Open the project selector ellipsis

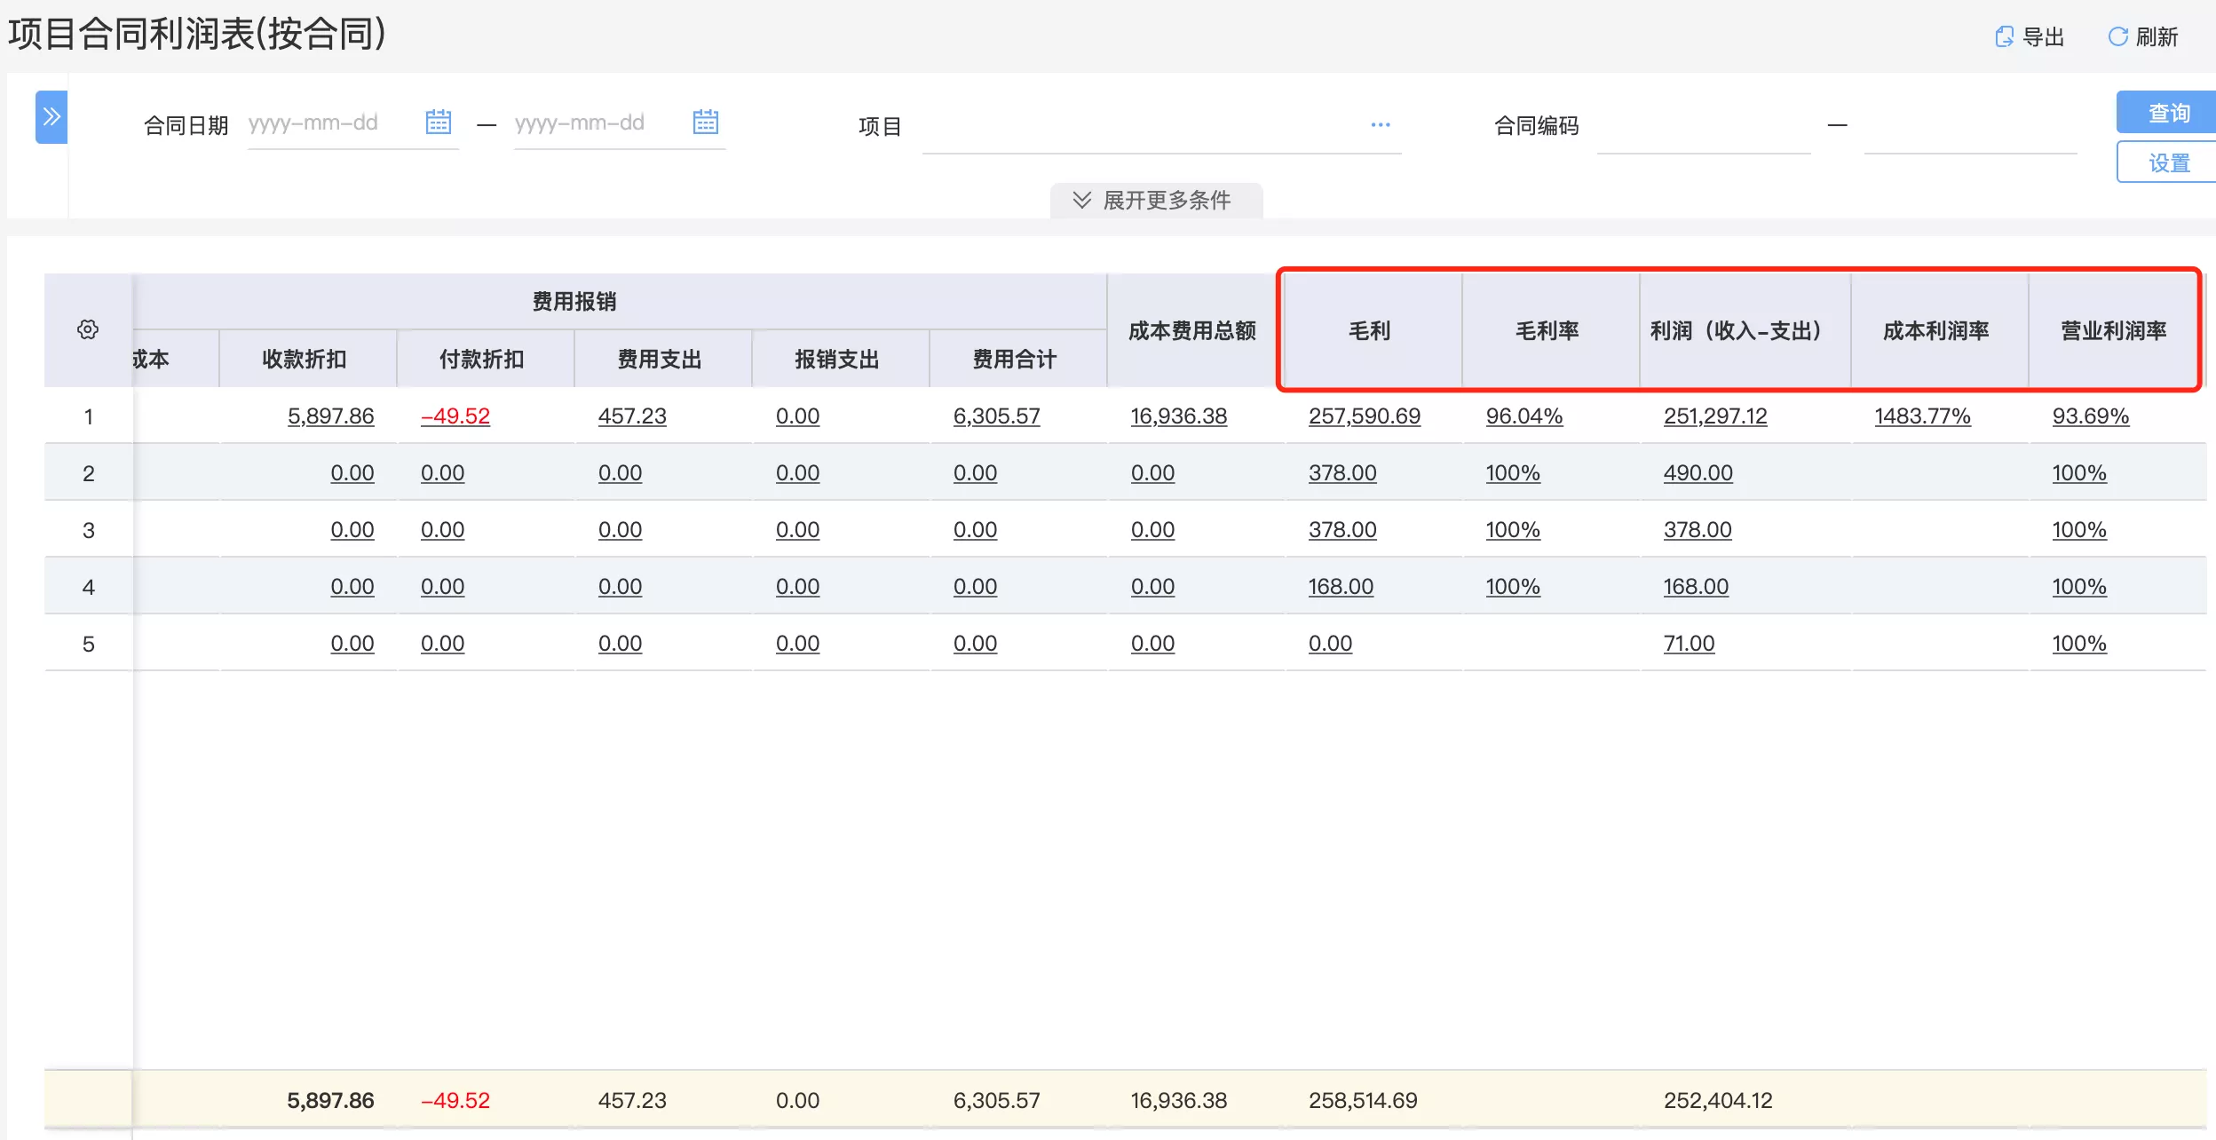point(1381,125)
